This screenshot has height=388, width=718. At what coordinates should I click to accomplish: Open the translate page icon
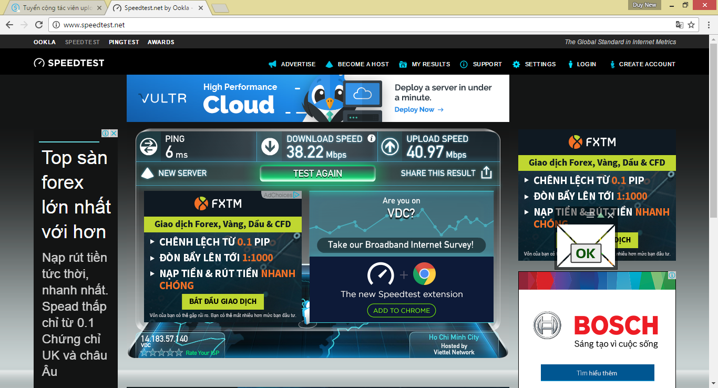[x=680, y=25]
